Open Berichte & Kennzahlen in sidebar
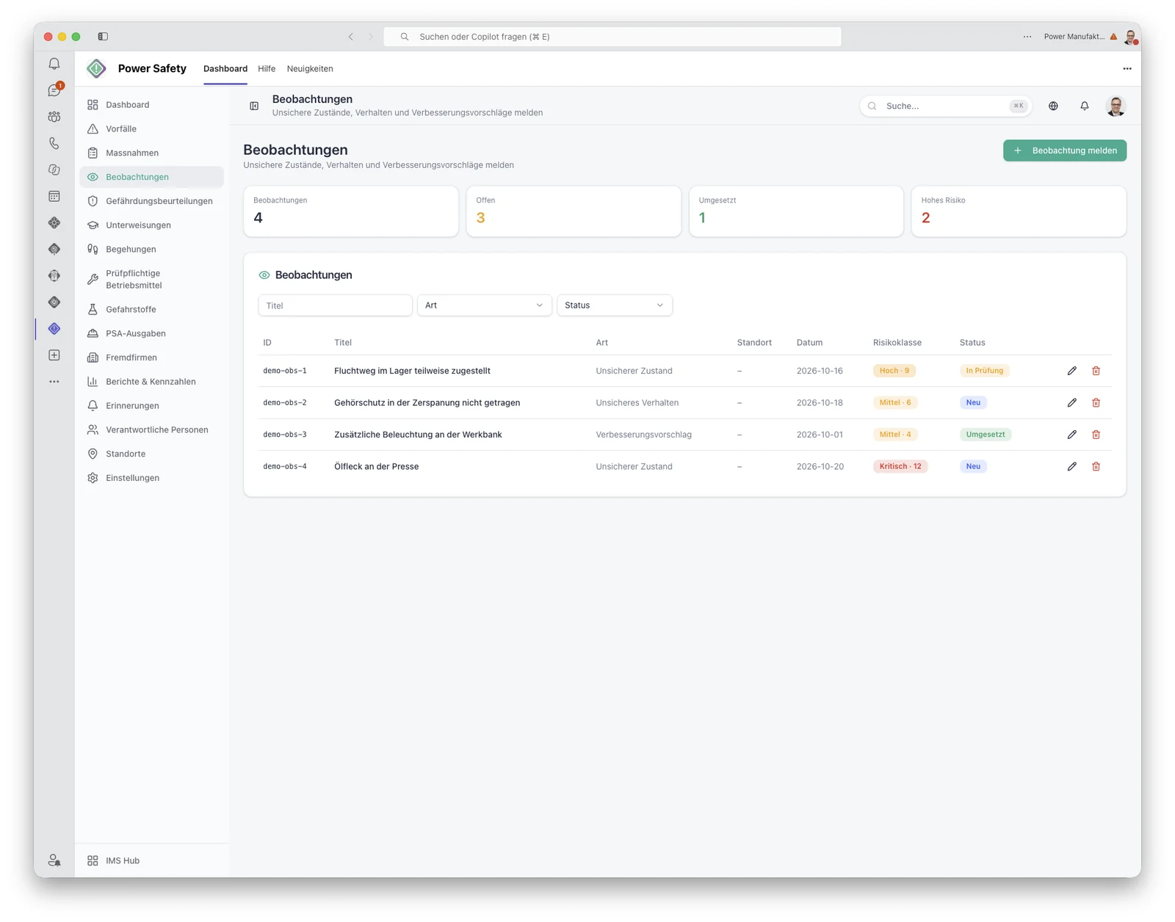1175x922 pixels. point(151,382)
